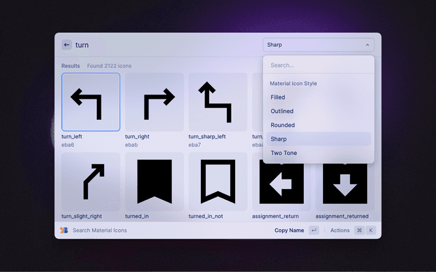Viewport: 436px width, 272px height.
Task: Click the Copy Name action button
Action: (290, 231)
